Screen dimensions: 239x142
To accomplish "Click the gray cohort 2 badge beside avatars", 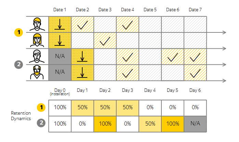I will click(x=18, y=65).
